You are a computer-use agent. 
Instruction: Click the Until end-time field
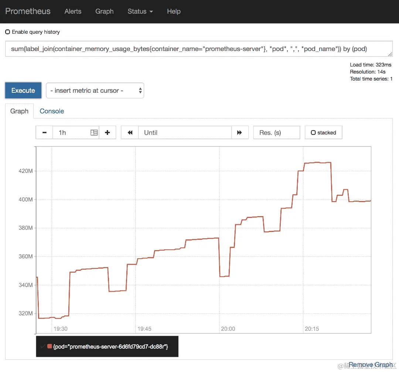[185, 133]
